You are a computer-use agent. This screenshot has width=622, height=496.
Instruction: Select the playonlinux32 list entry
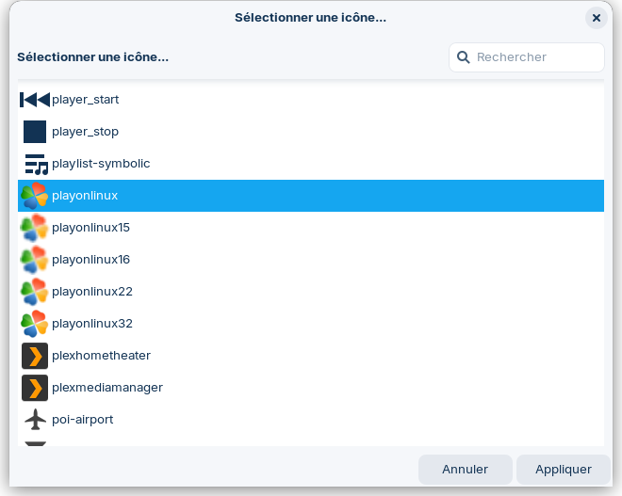tap(91, 324)
